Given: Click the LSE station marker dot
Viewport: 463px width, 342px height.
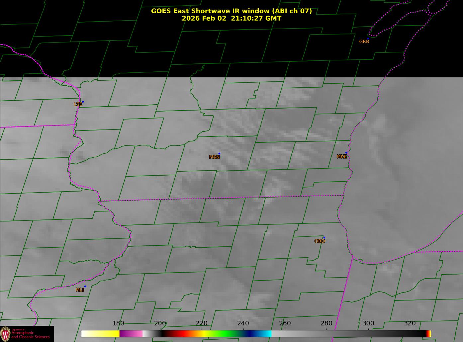Looking at the screenshot, I should point(83,102).
